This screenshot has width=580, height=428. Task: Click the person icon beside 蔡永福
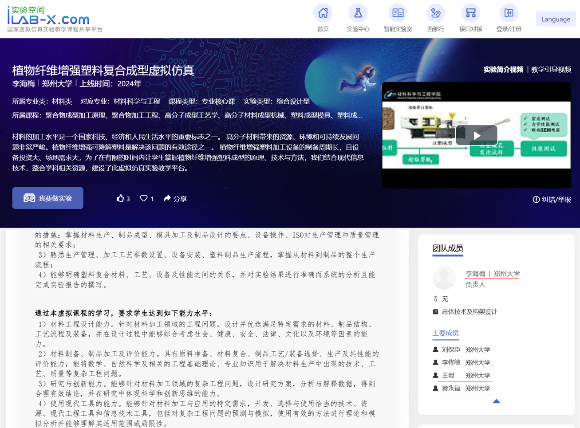click(435, 388)
